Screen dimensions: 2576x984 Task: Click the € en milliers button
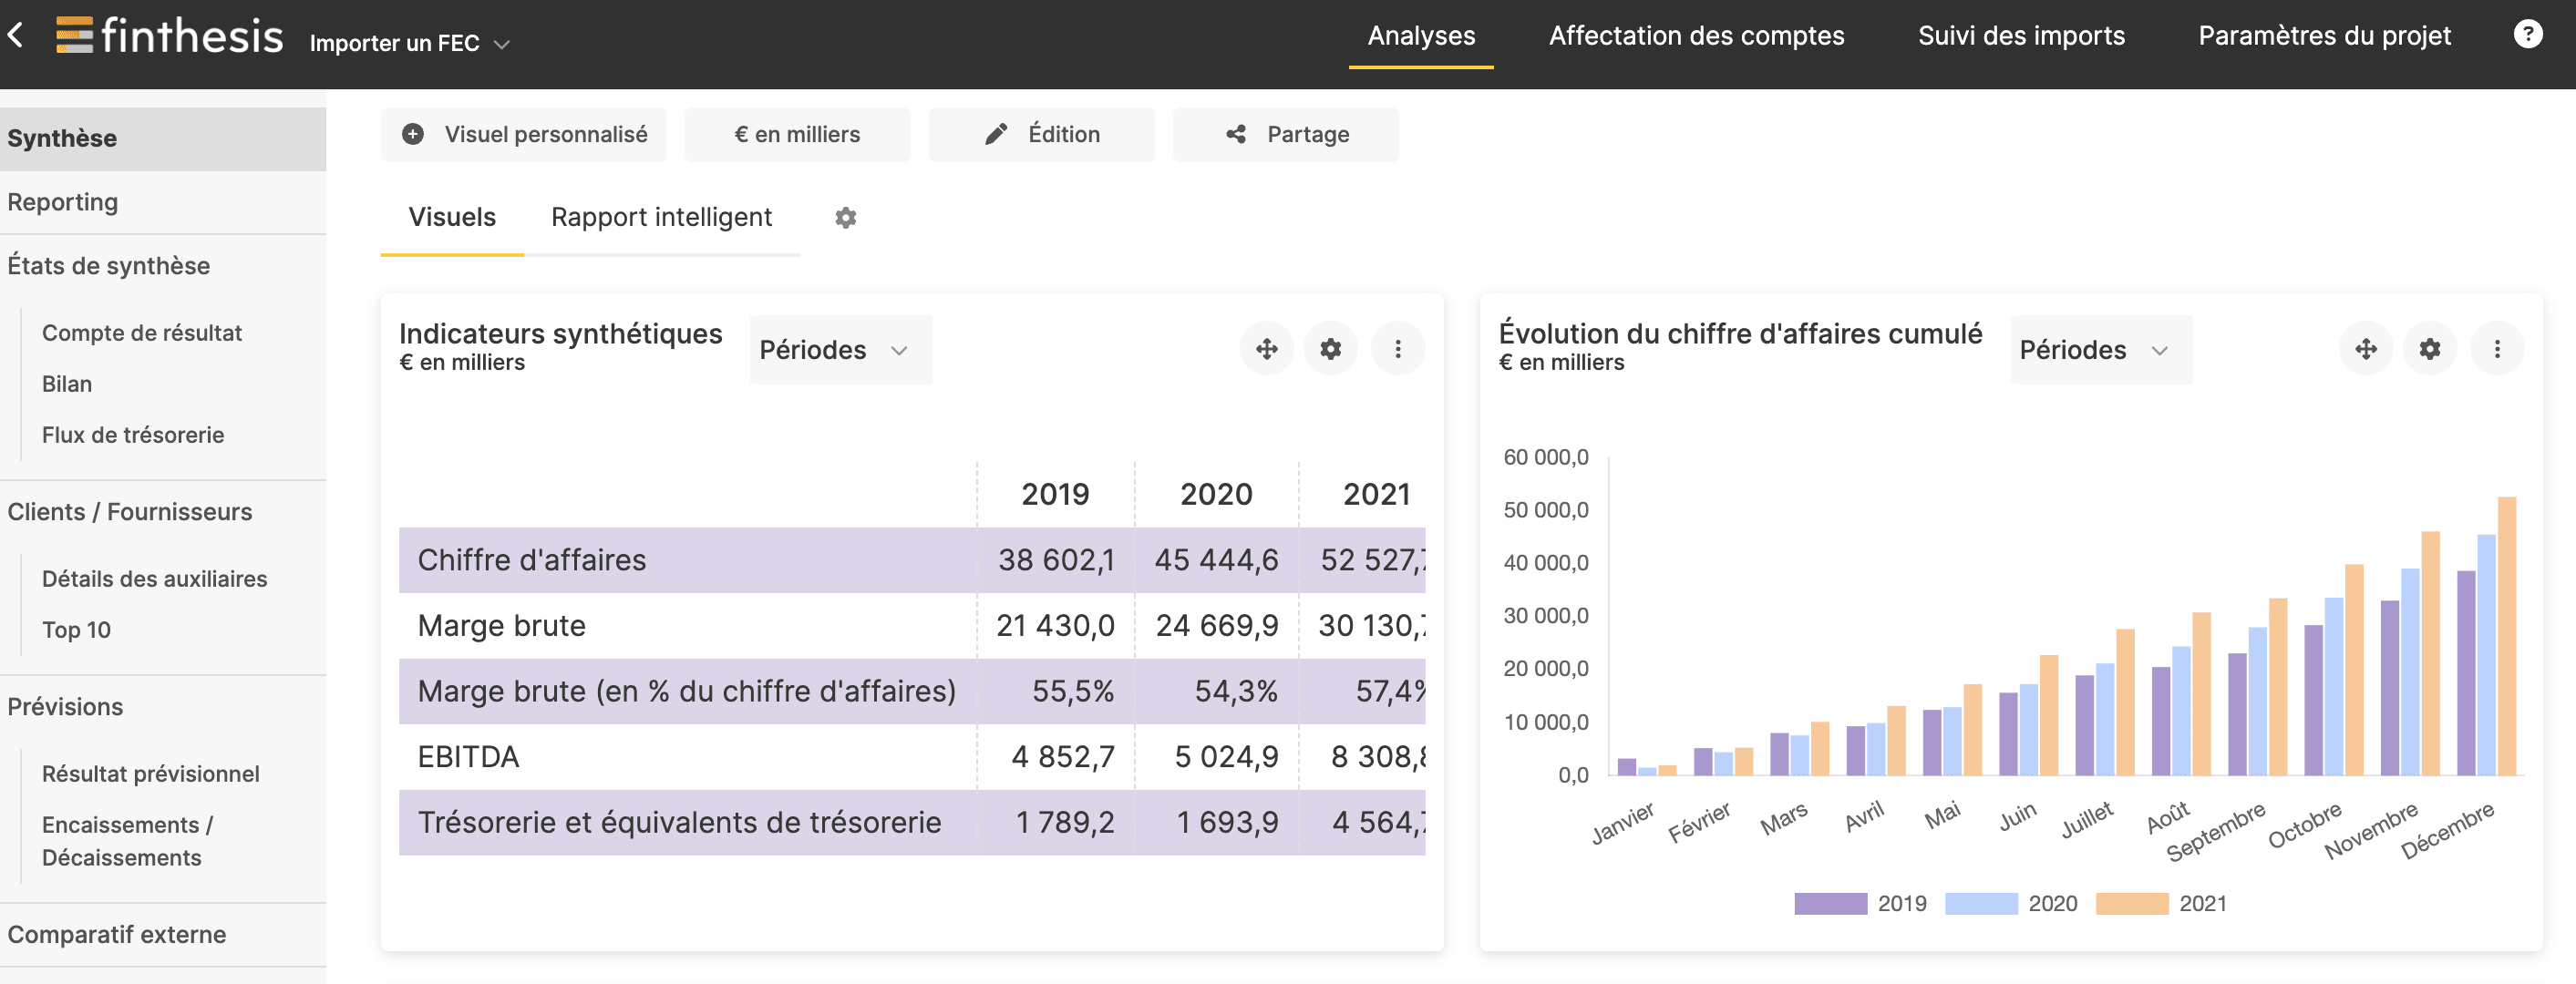point(797,133)
